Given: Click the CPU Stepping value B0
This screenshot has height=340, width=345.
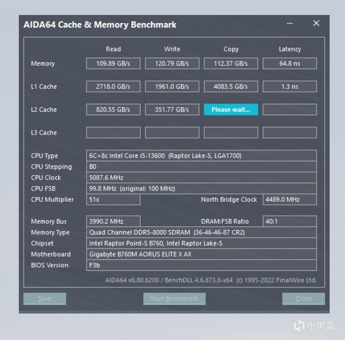Looking at the screenshot, I should 202,167.
